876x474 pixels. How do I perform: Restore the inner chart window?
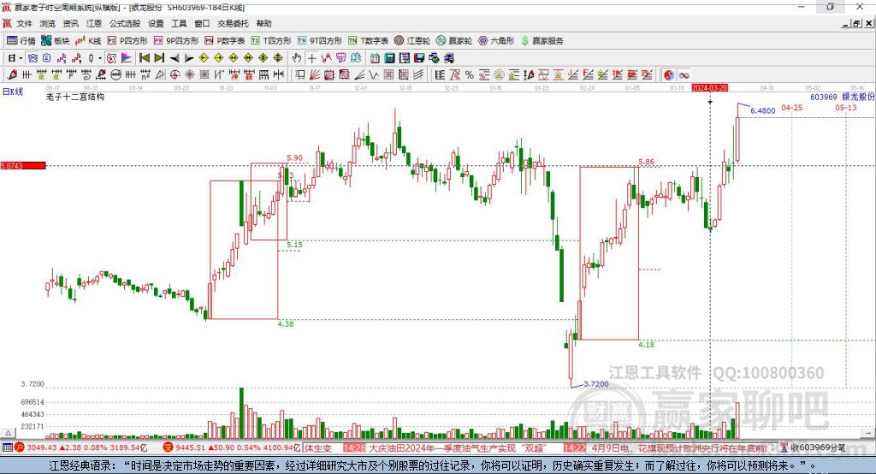click(x=857, y=23)
